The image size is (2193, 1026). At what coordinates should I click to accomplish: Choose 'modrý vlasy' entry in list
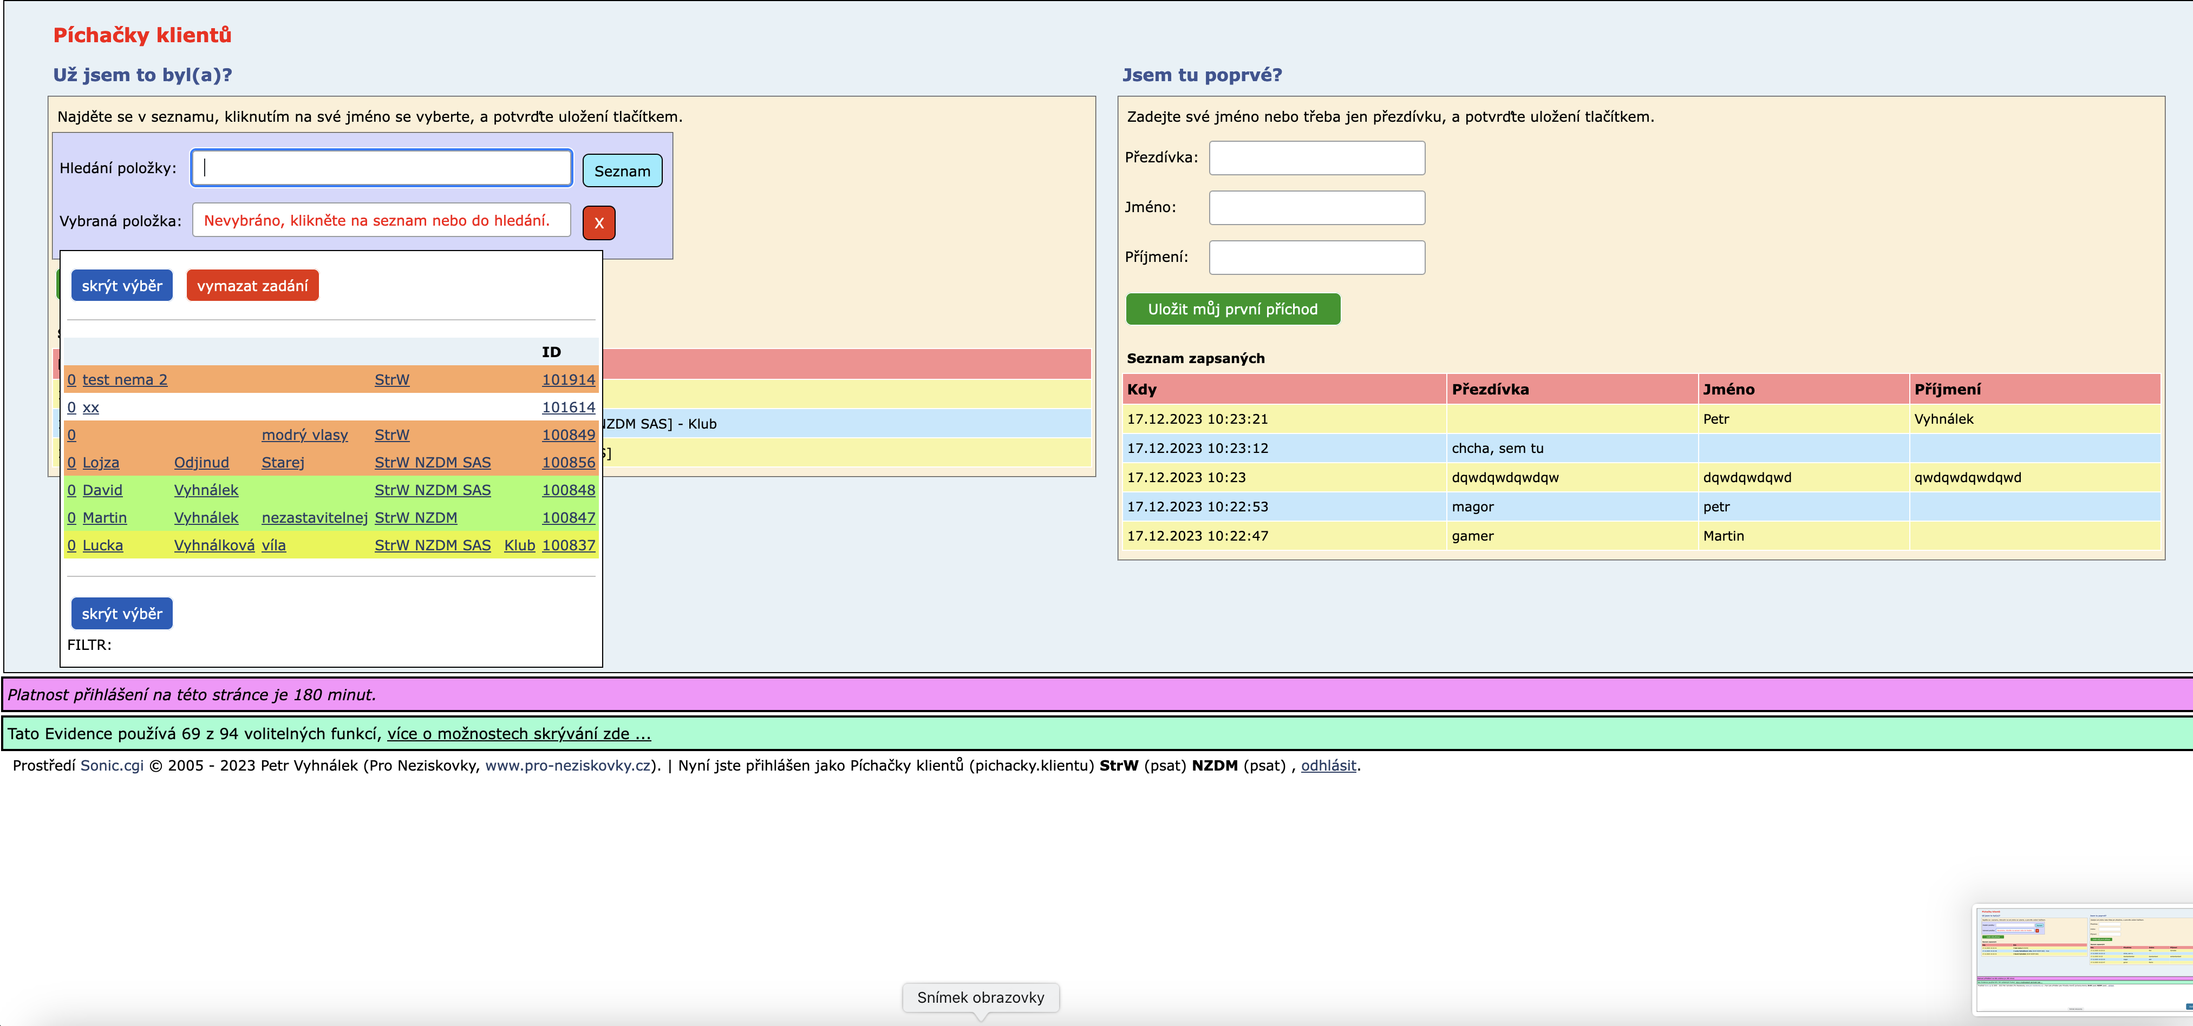[304, 436]
